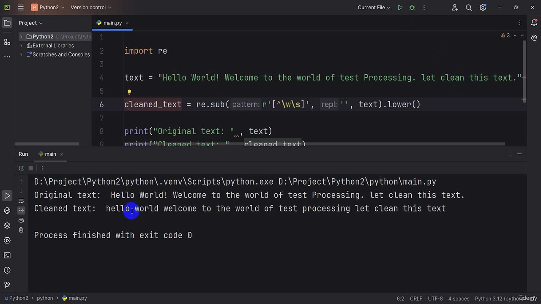Clear all console output with trash icon

click(21, 230)
